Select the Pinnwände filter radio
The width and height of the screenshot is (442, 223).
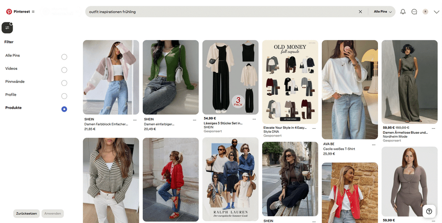[x=64, y=83]
